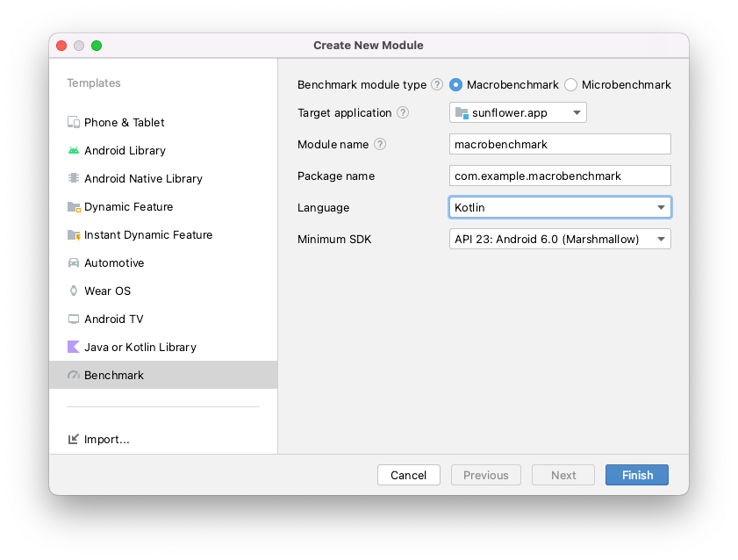Choose the Automotive template

tap(163, 262)
